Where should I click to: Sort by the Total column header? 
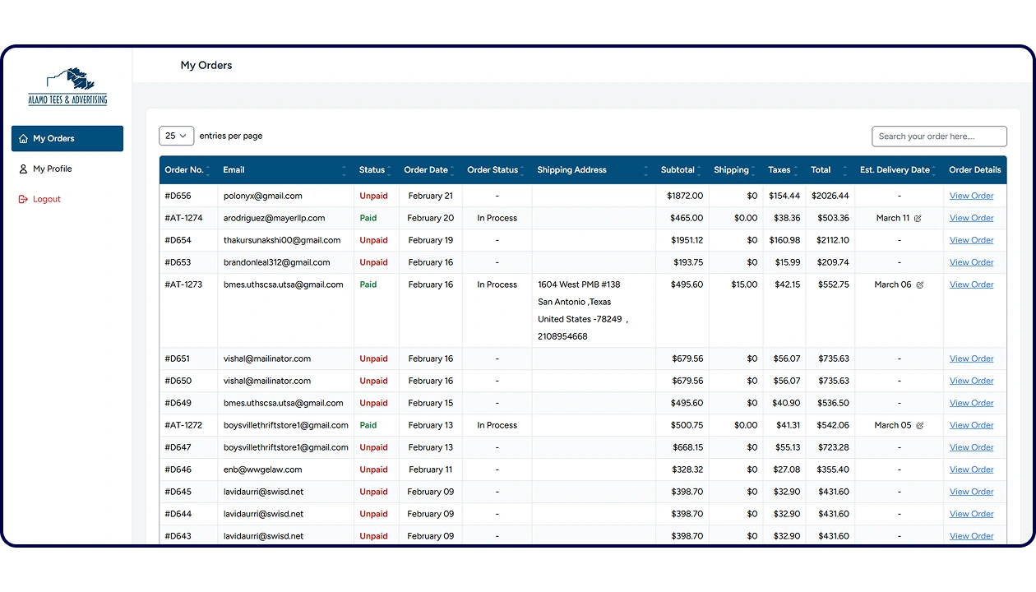click(821, 170)
